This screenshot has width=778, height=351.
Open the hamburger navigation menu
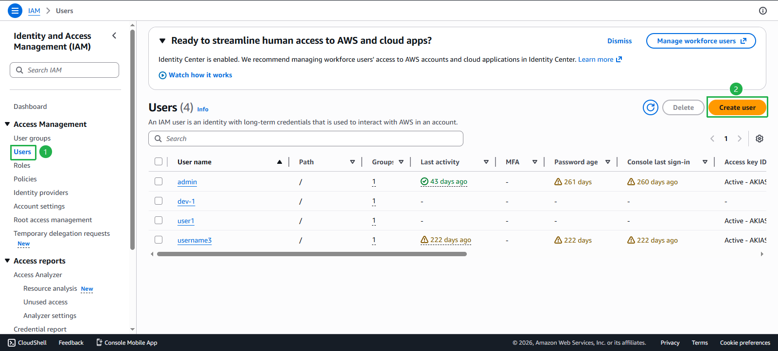pos(15,10)
